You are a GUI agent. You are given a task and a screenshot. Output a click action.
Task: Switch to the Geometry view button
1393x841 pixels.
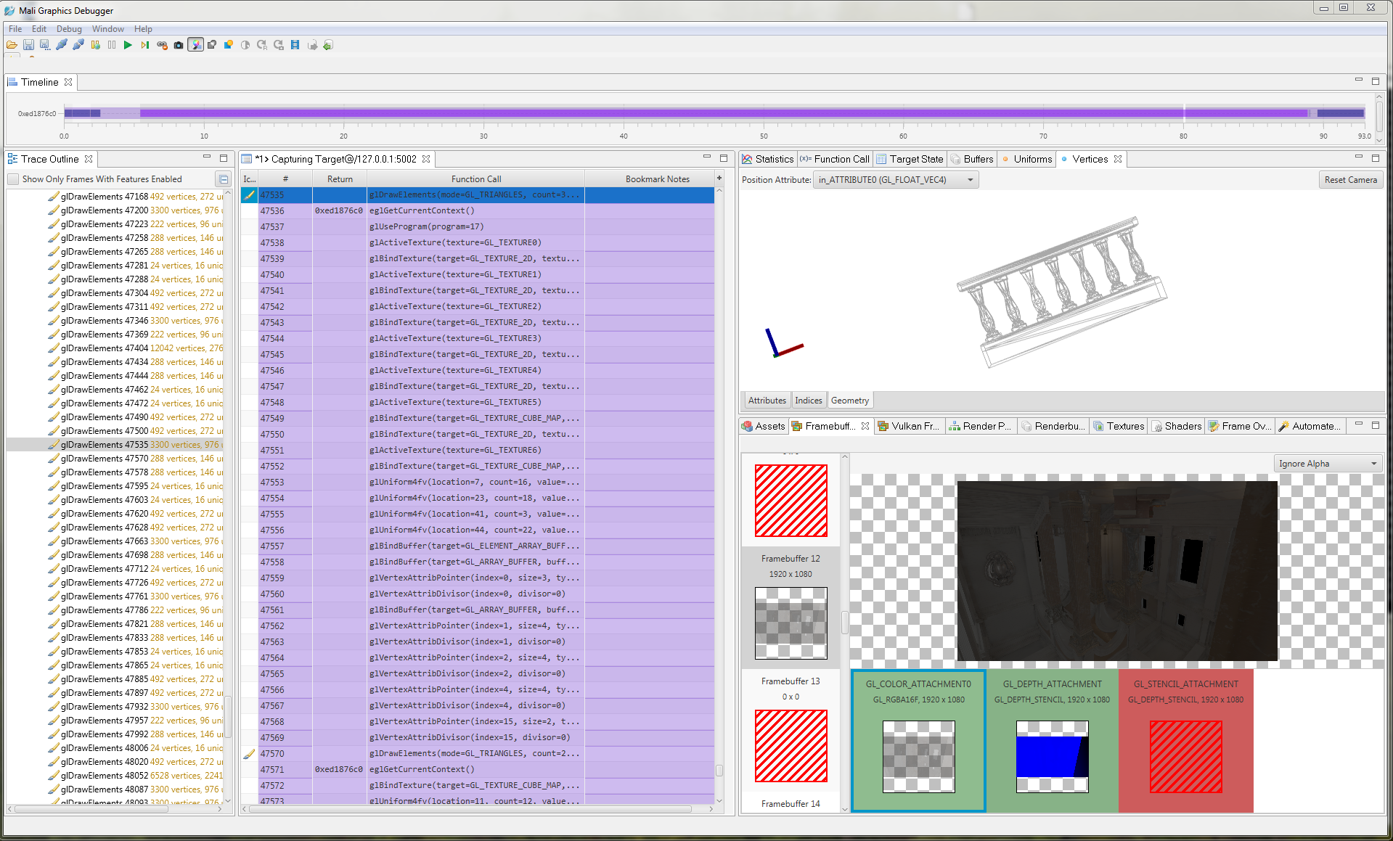tap(849, 400)
